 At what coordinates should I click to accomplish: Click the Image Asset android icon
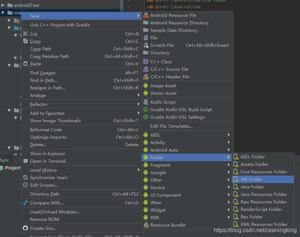[x=146, y=85]
